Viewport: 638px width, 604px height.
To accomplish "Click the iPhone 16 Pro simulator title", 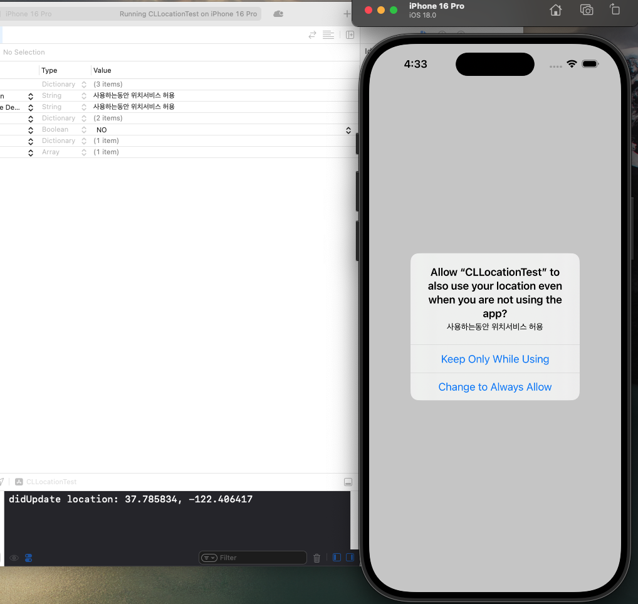I will (x=437, y=6).
